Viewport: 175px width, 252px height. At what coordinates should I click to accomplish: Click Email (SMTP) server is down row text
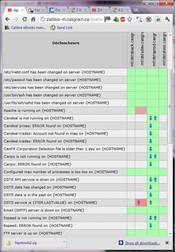coord(44,210)
